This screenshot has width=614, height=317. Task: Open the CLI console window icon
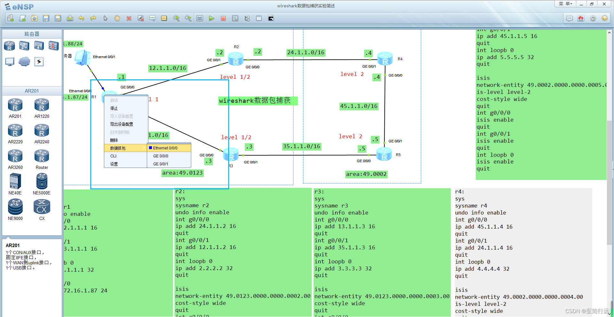click(x=271, y=18)
